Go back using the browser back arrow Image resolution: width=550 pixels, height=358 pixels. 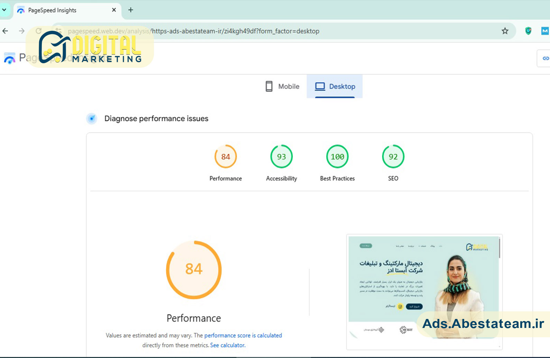(5, 31)
